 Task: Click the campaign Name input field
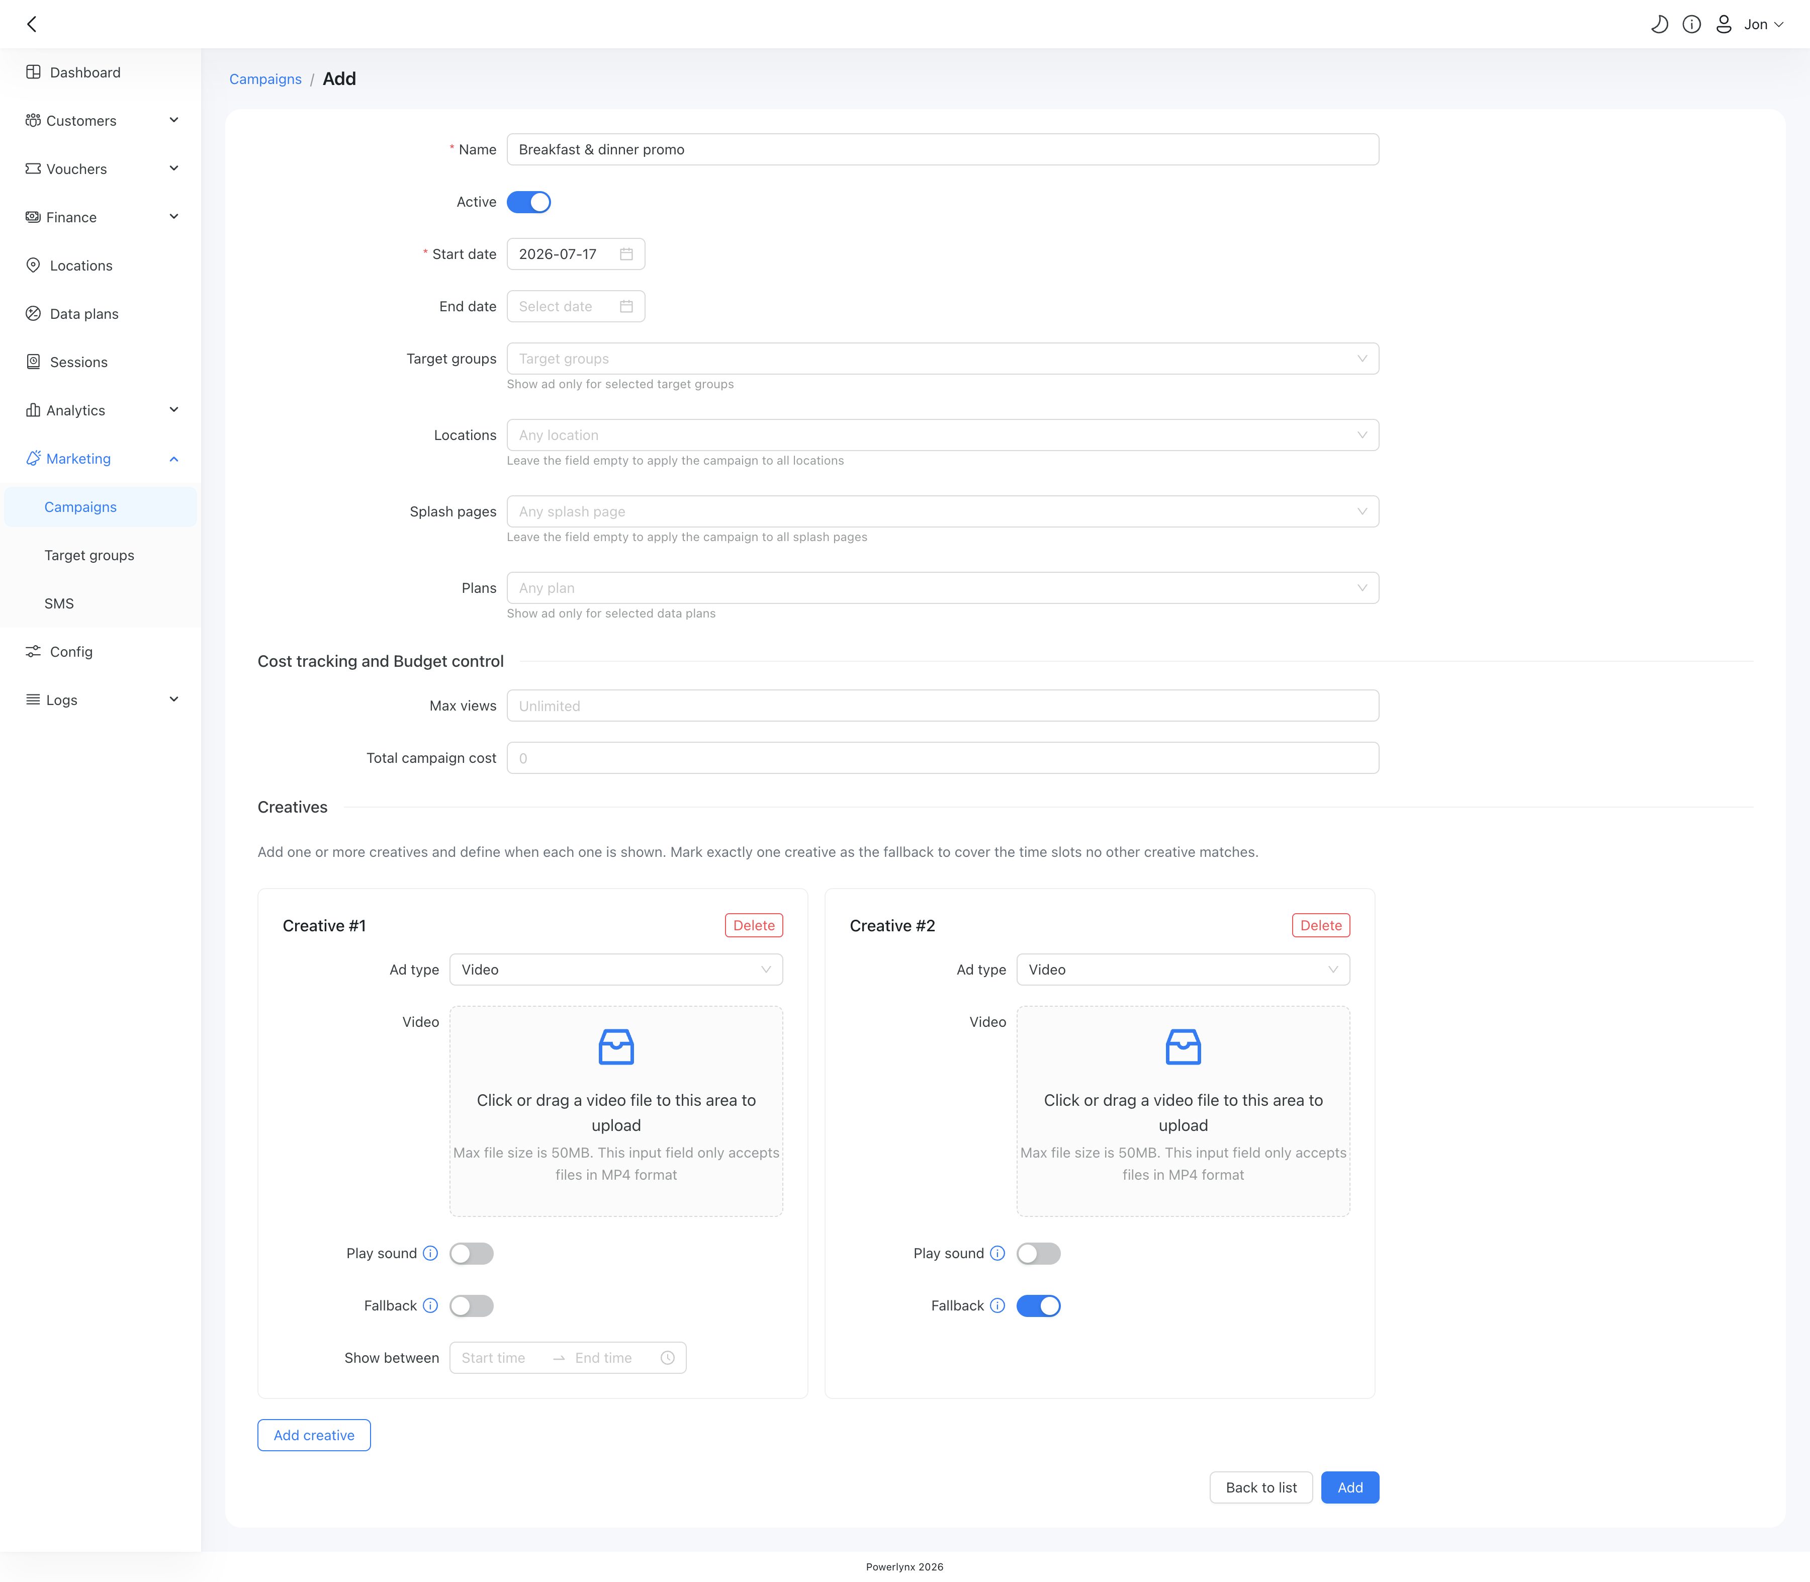pos(943,149)
